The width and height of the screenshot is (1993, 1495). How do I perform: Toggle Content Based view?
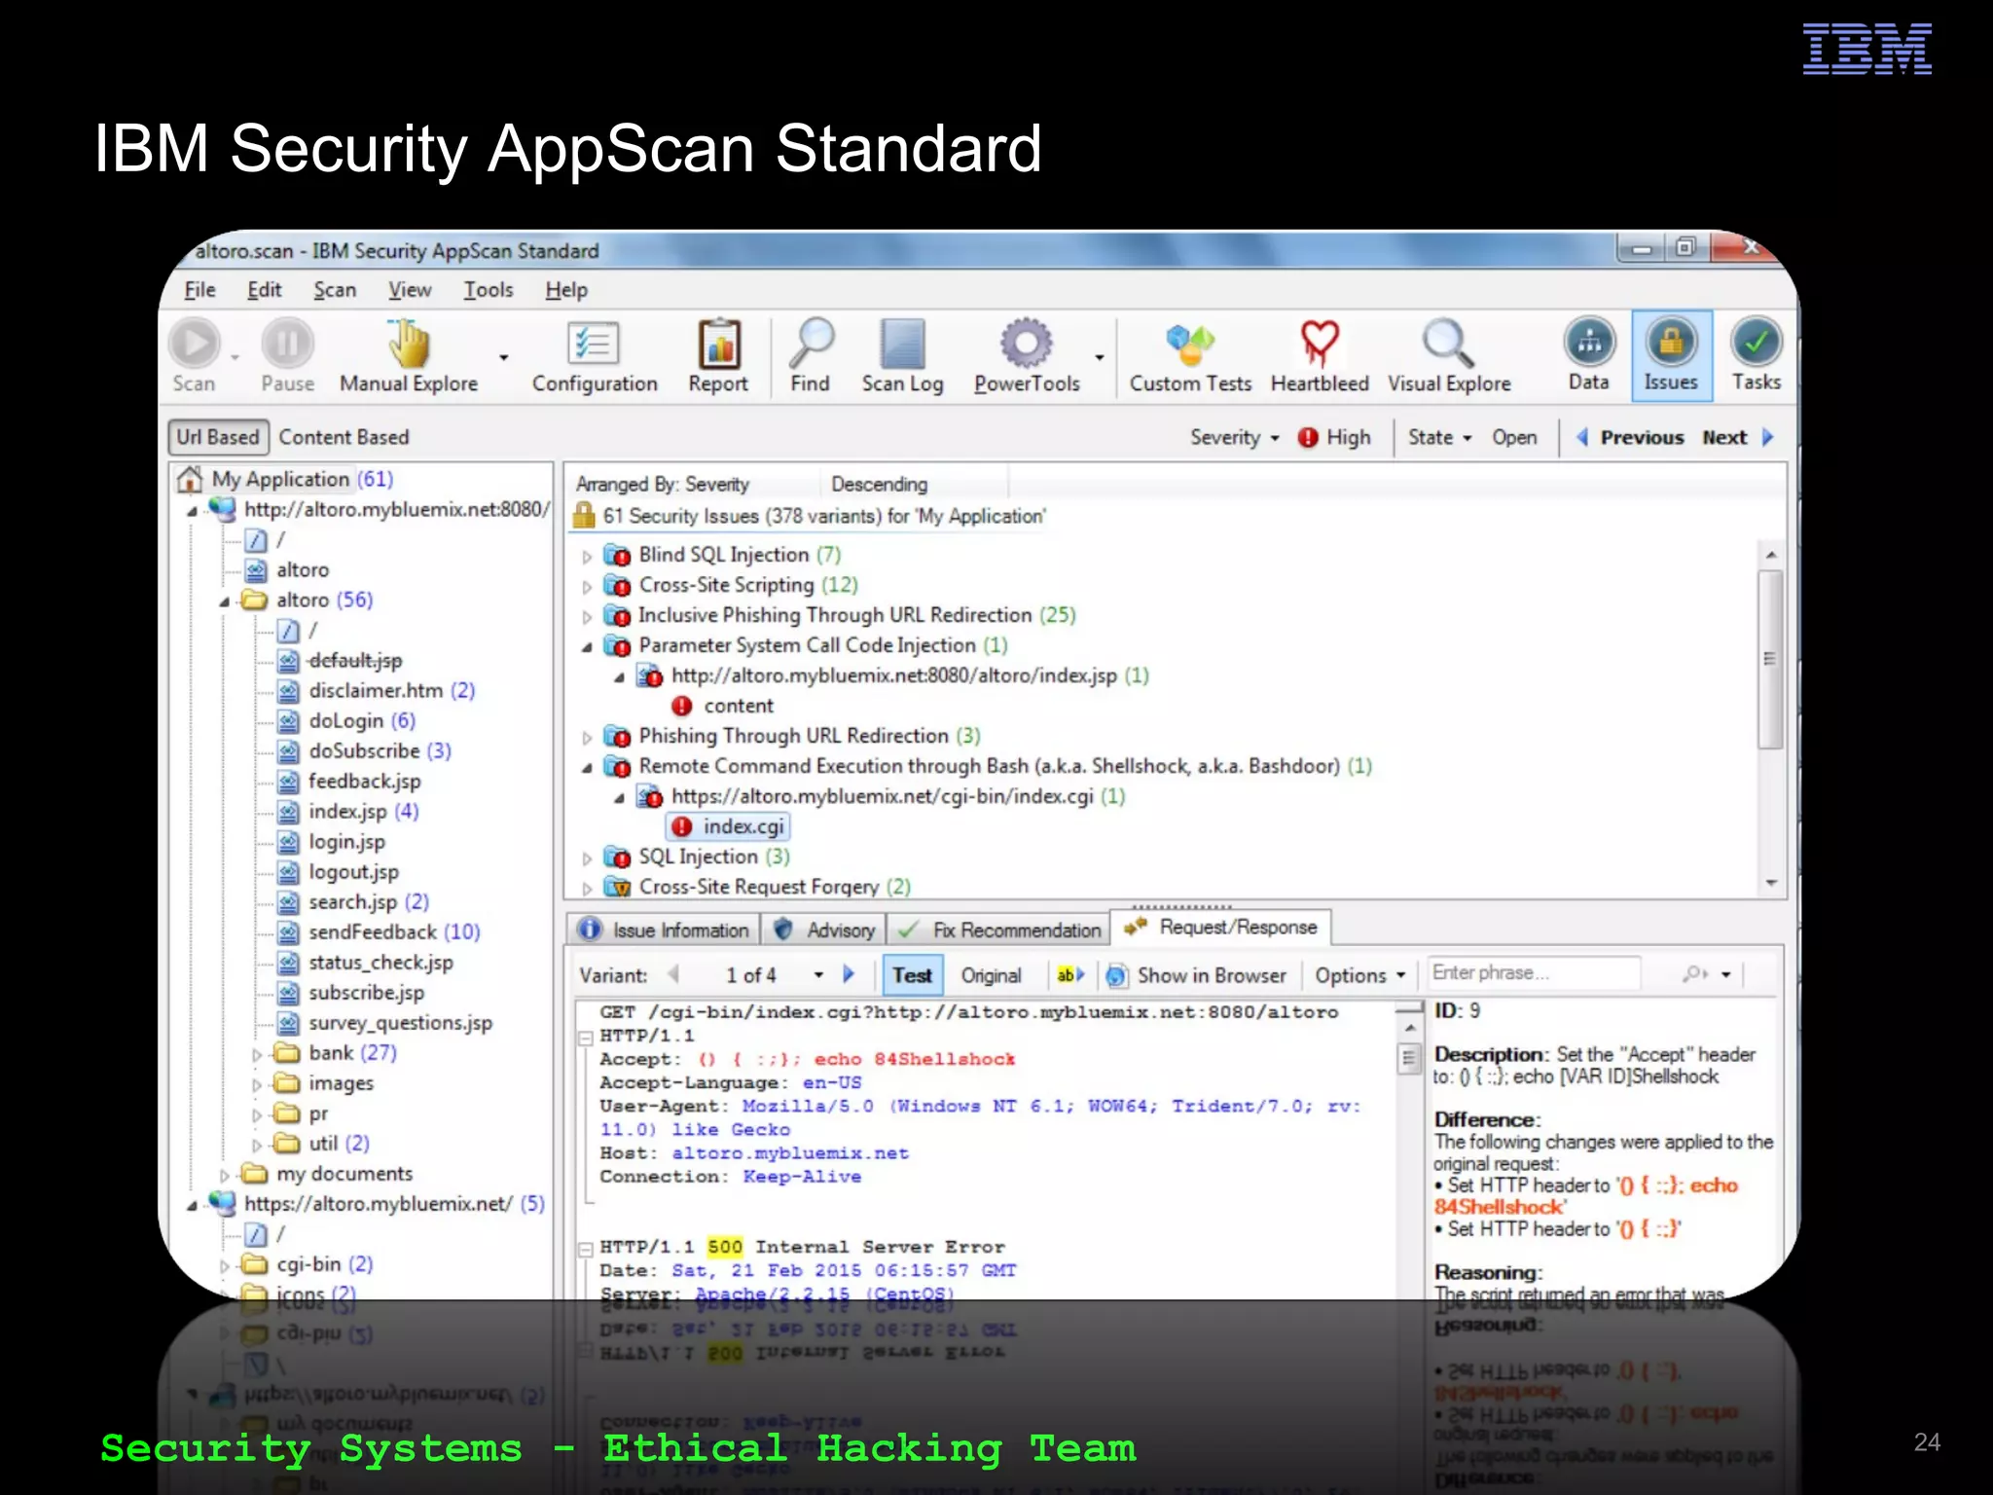tap(344, 437)
